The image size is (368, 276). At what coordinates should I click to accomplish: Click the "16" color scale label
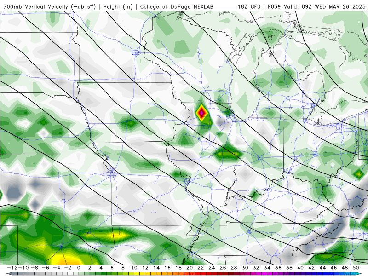point(167,268)
